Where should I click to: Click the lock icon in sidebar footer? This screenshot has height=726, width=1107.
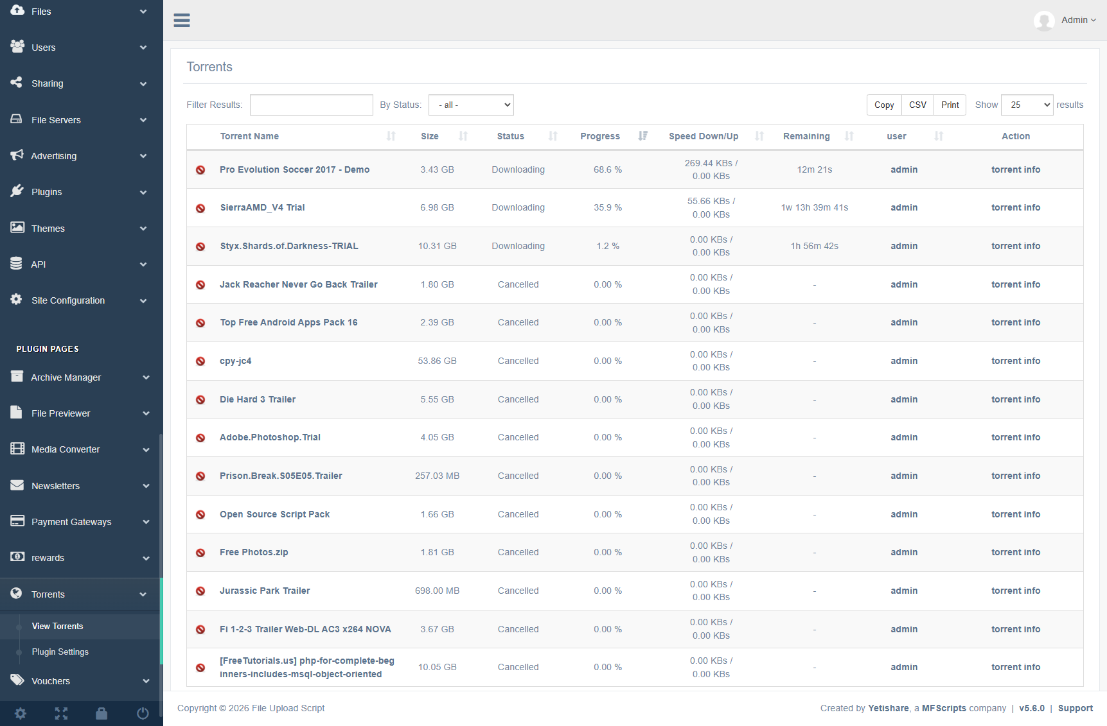(102, 713)
